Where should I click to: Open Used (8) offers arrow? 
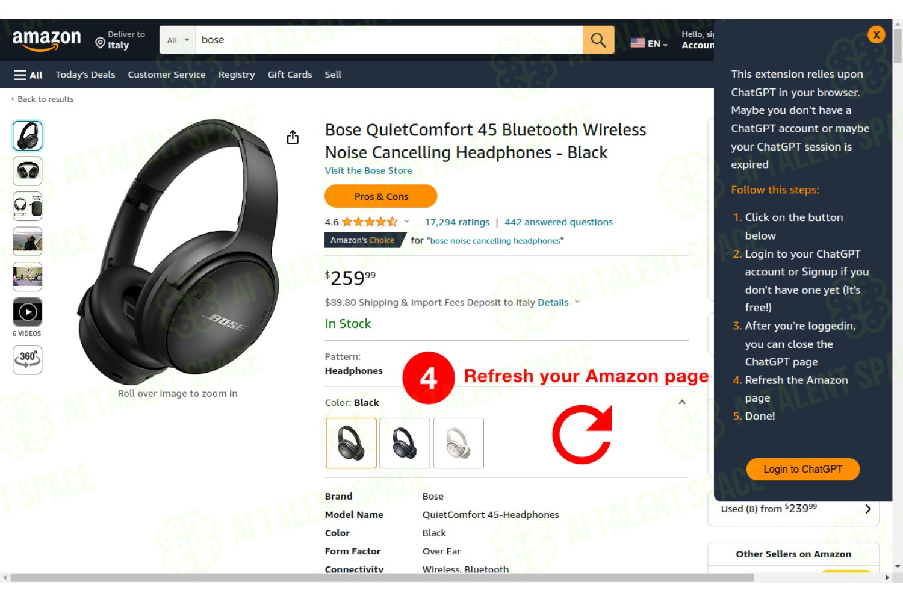click(868, 509)
